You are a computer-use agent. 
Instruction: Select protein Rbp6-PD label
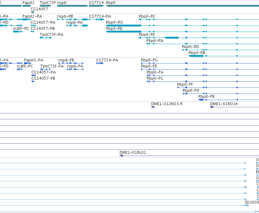(191, 91)
